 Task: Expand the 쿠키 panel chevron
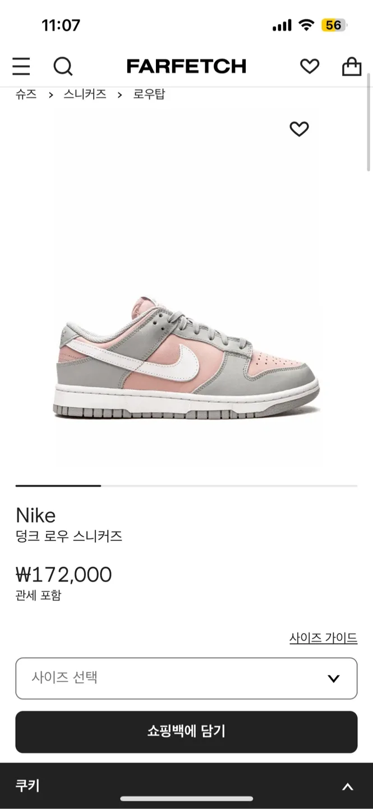pos(348,787)
